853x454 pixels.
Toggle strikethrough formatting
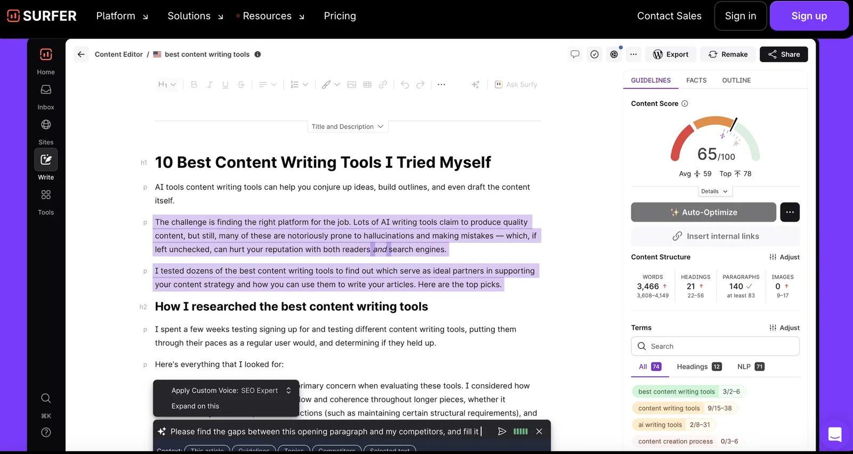[x=241, y=85]
